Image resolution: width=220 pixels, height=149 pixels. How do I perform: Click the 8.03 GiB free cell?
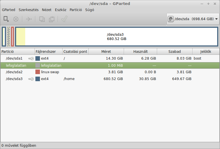point(184,58)
